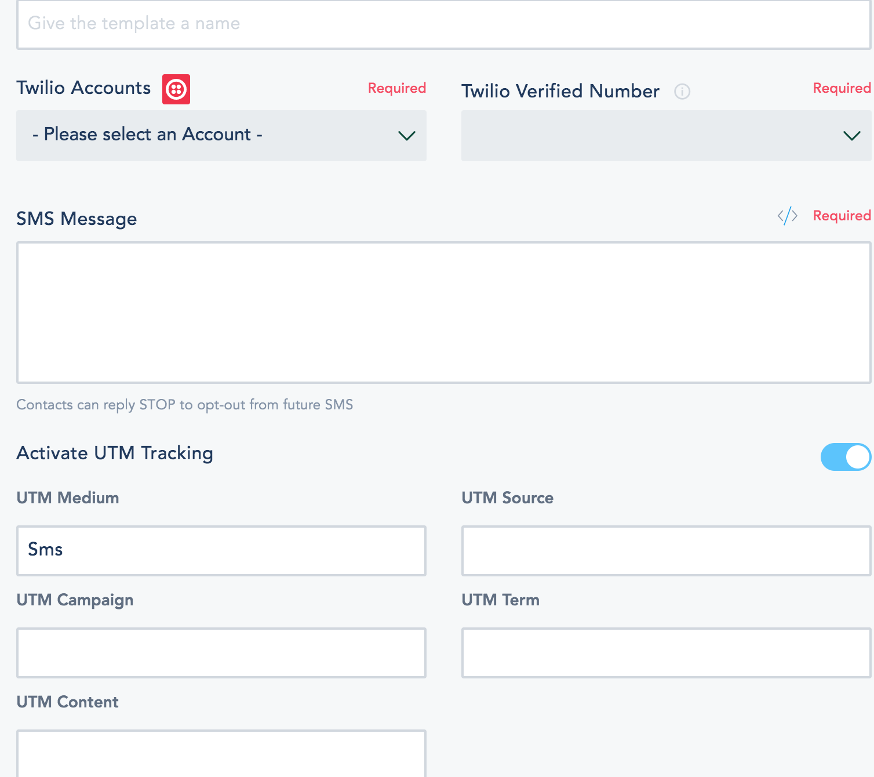Select the UTM Source field

click(667, 551)
